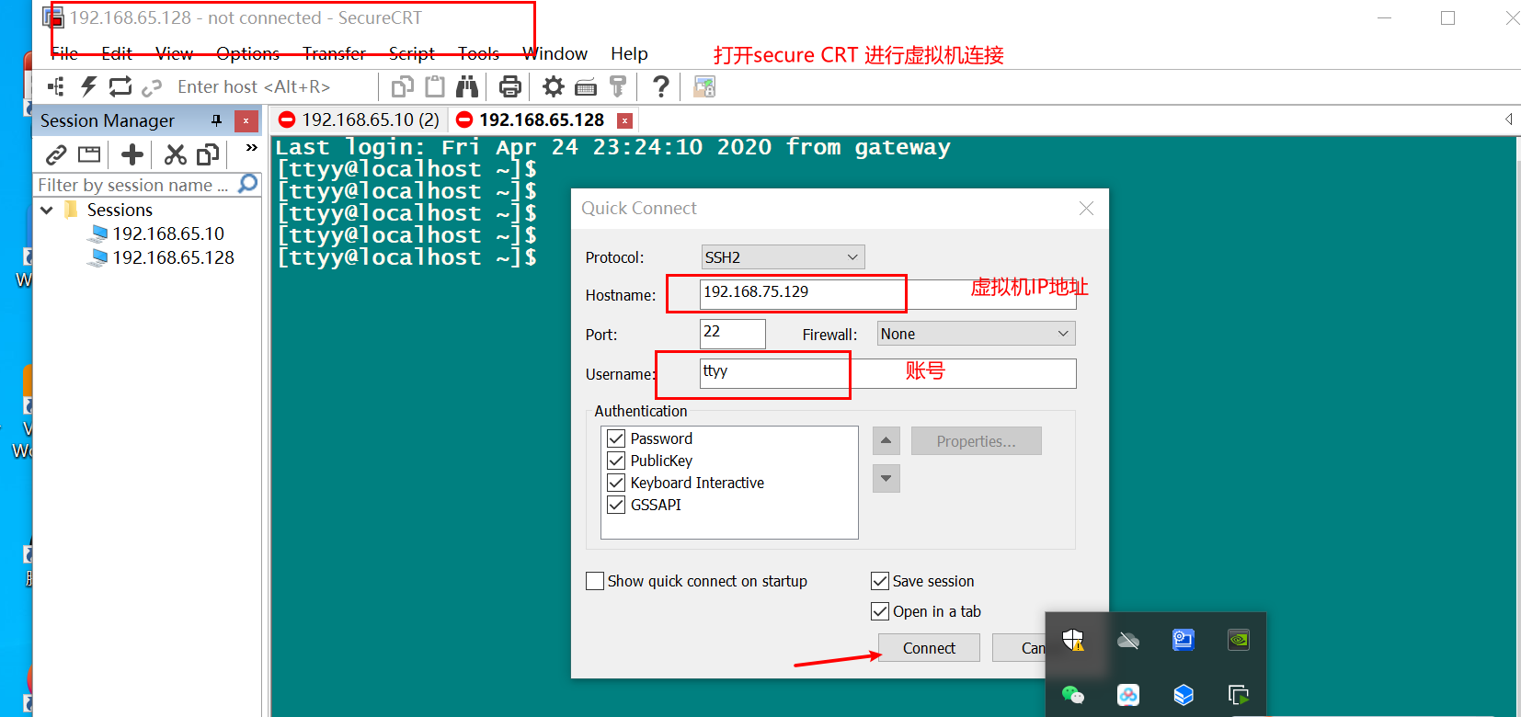Uncheck PublicKey authentication
The height and width of the screenshot is (717, 1521).
pos(616,461)
